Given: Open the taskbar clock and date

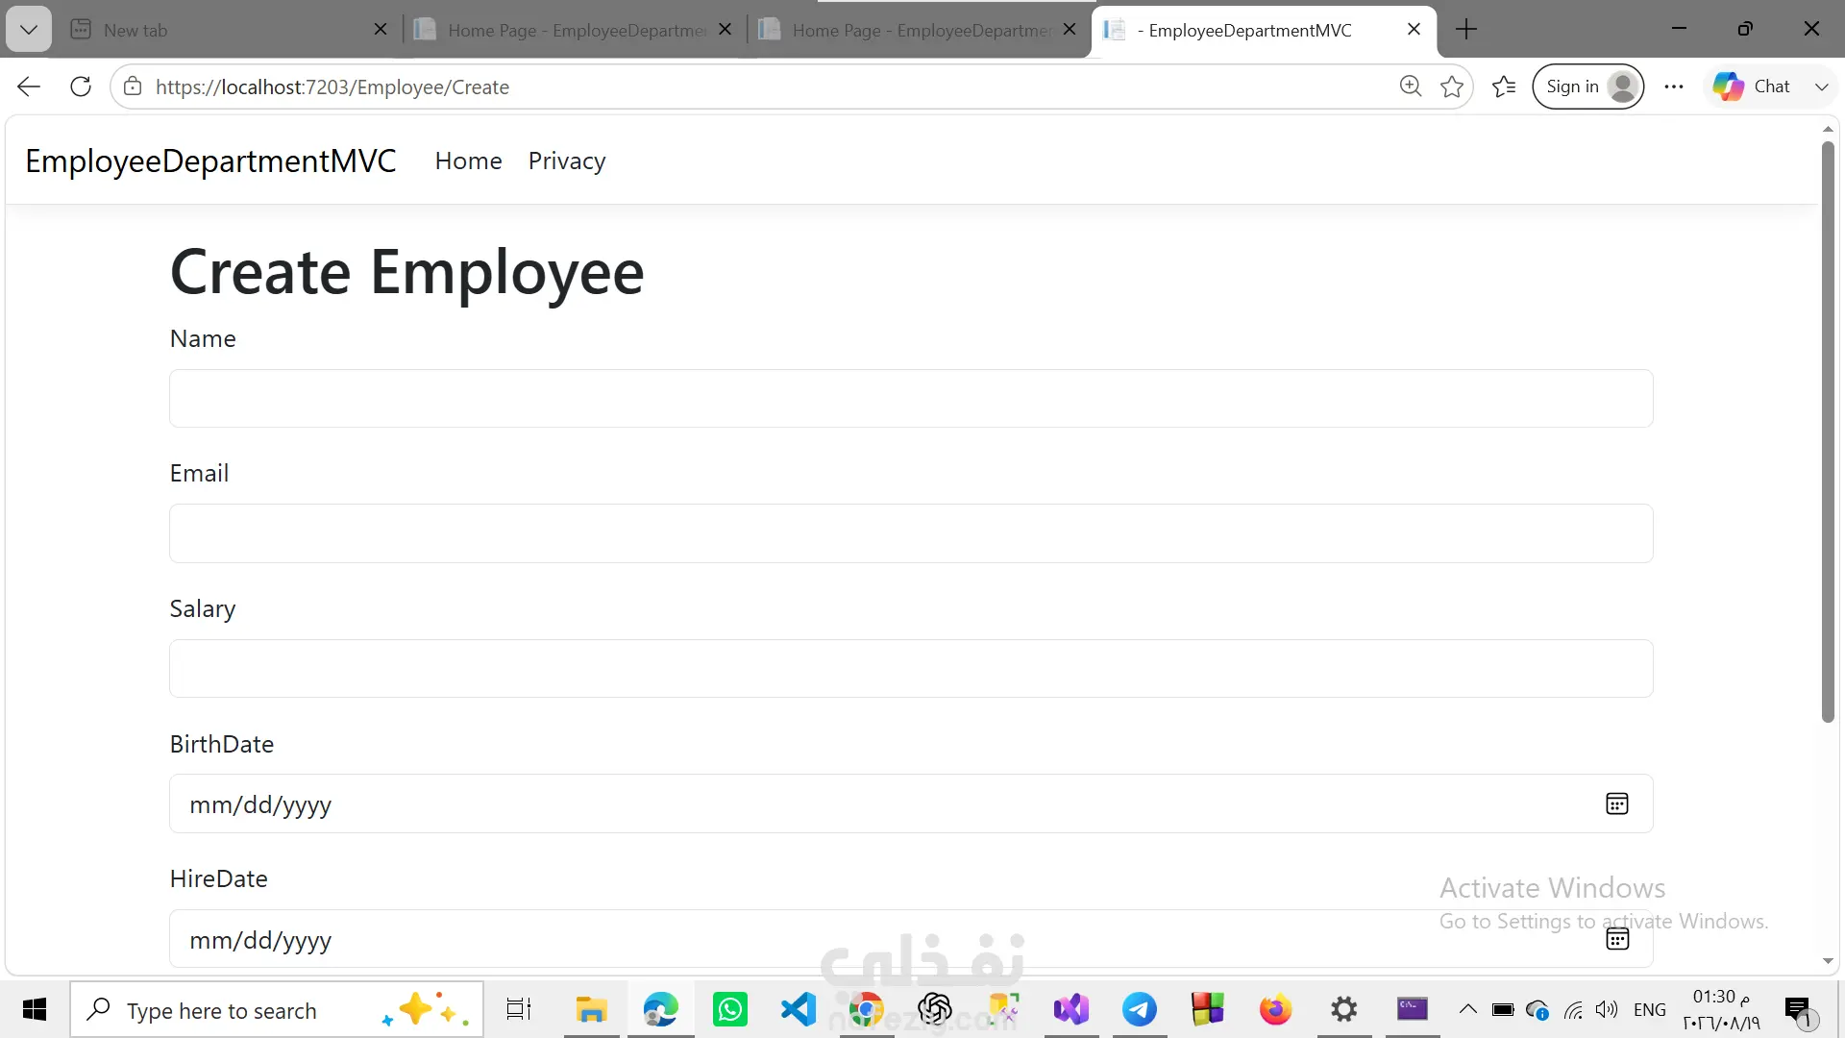Looking at the screenshot, I should 1722,1009.
